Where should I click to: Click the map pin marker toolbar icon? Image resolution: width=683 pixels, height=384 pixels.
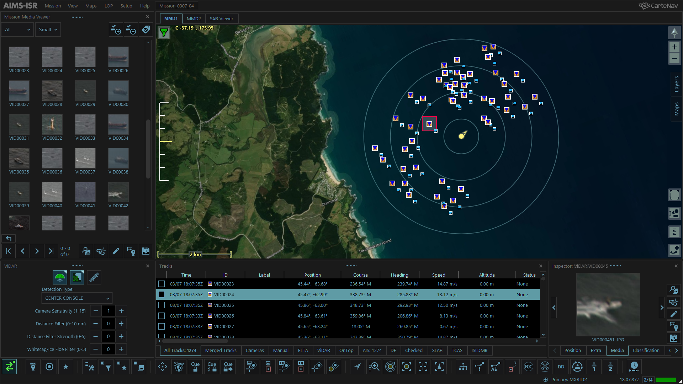33,367
